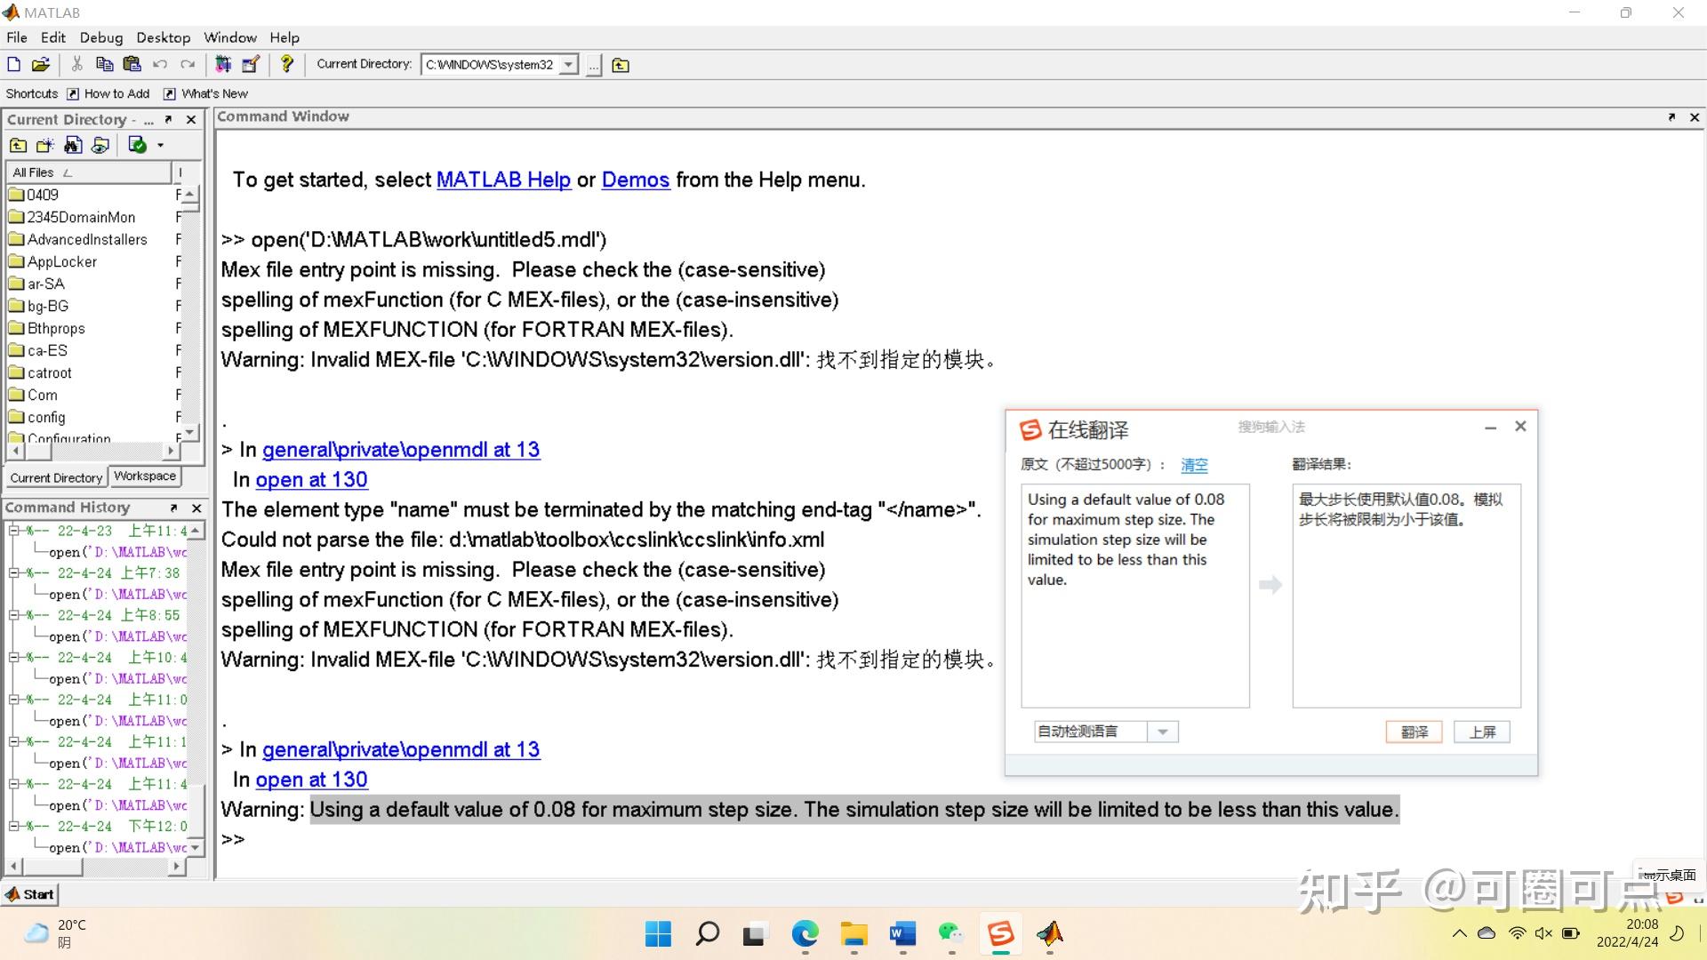Collapse the 22-4-23 history tree node
Screen dimensions: 1707x960
coord(13,531)
